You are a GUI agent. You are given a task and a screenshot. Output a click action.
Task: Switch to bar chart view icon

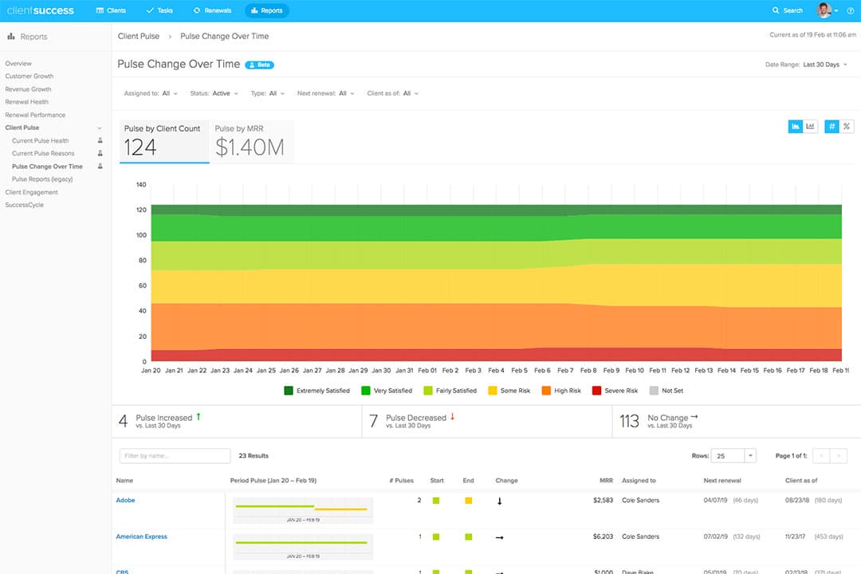pyautogui.click(x=810, y=126)
